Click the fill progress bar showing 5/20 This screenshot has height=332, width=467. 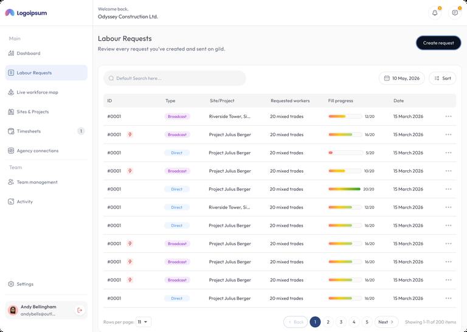coord(345,153)
